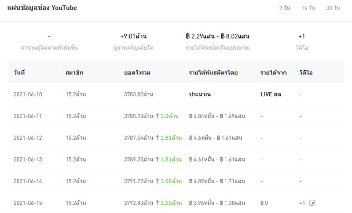Viewport: 352px width, 213px height.
Task: Click view increase 1.81ล้าน in 2021-06-12 row
Action: pyautogui.click(x=171, y=137)
